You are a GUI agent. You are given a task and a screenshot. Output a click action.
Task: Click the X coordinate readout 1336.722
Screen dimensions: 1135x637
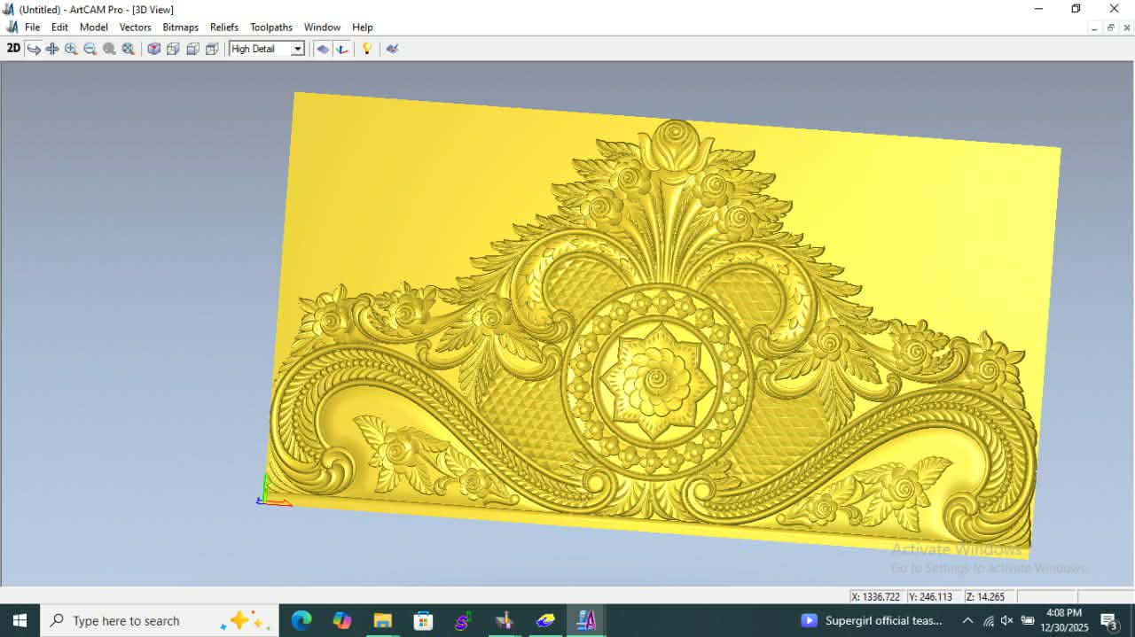click(x=876, y=597)
